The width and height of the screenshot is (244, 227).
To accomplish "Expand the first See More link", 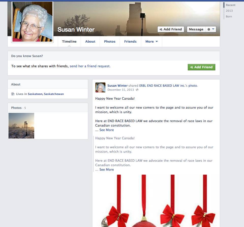I will tap(106, 130).
